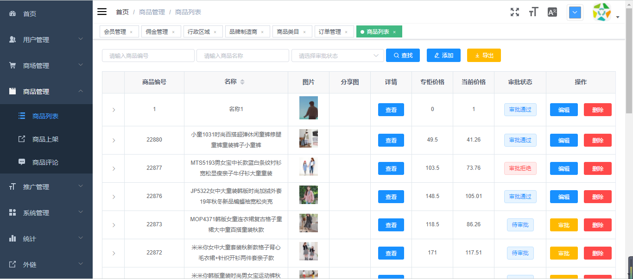Close the 会员管理 tab
The width and height of the screenshot is (633, 279).
coord(131,32)
